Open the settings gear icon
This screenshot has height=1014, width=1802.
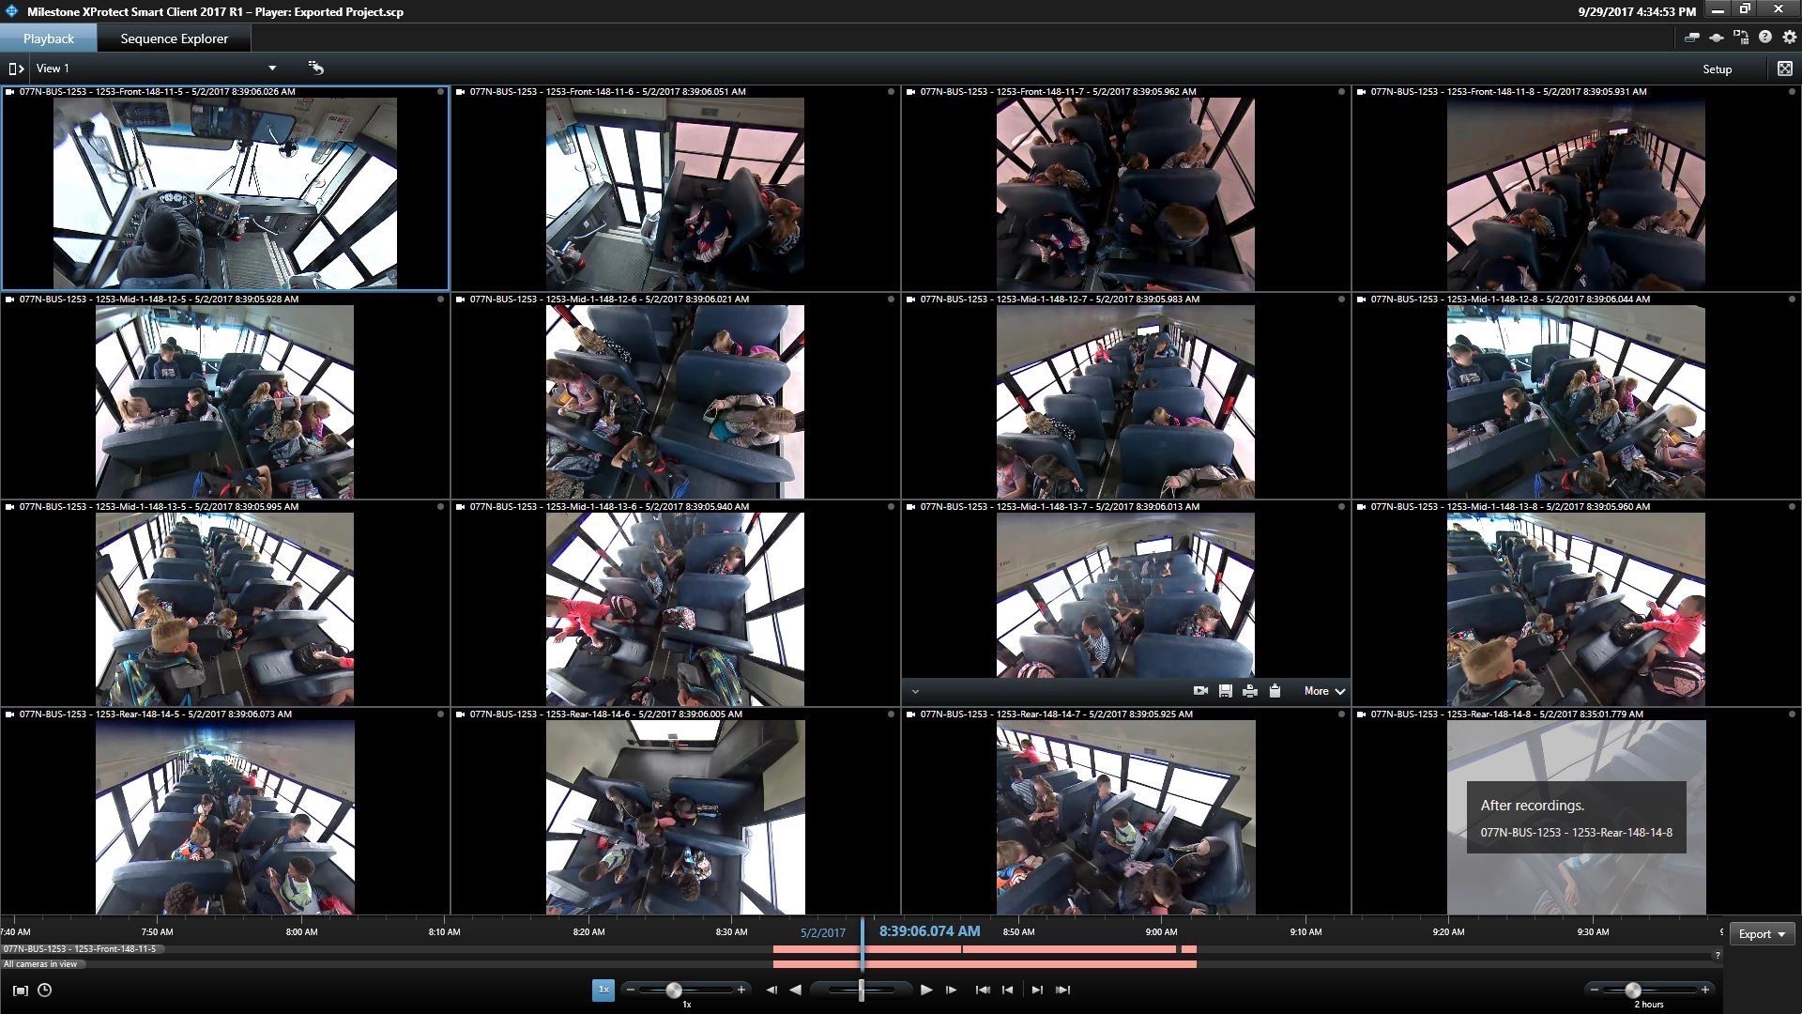[1789, 38]
